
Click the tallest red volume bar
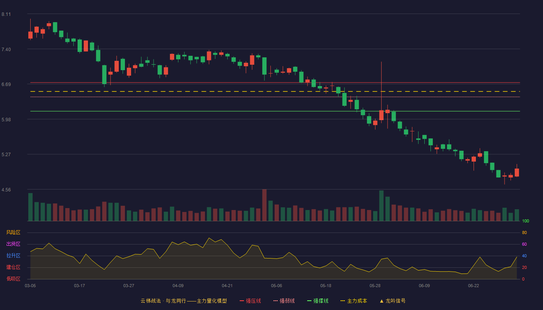click(265, 205)
